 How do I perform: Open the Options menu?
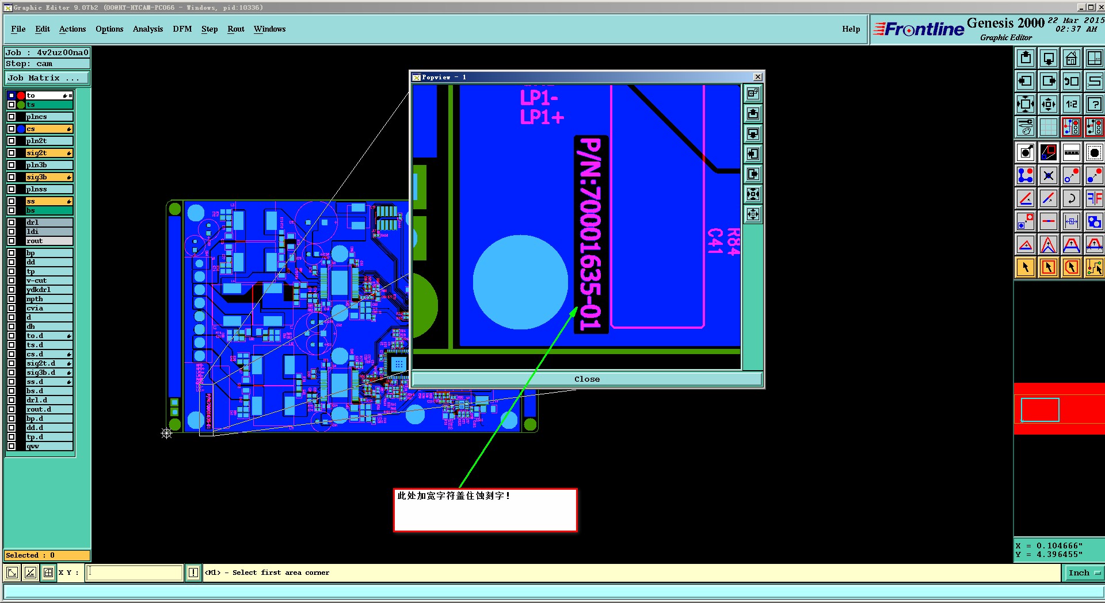pyautogui.click(x=109, y=29)
